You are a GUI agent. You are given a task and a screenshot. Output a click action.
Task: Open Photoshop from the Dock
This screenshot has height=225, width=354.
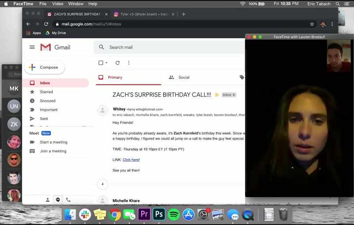click(159, 214)
